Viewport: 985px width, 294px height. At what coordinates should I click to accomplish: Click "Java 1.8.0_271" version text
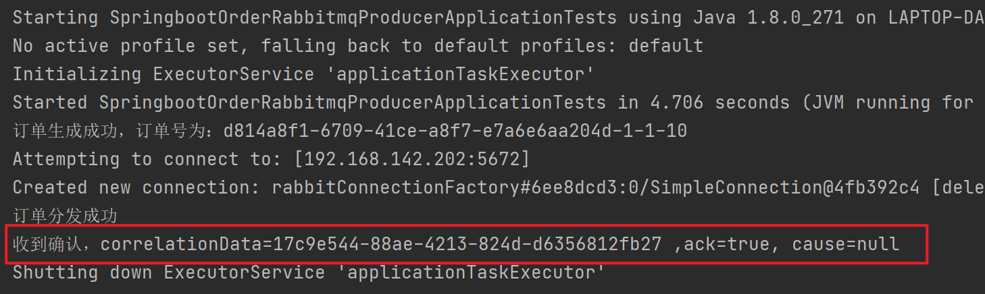(x=769, y=18)
